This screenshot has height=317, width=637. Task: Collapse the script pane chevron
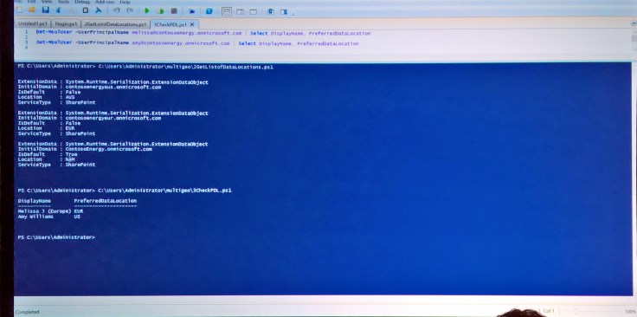coord(634,24)
